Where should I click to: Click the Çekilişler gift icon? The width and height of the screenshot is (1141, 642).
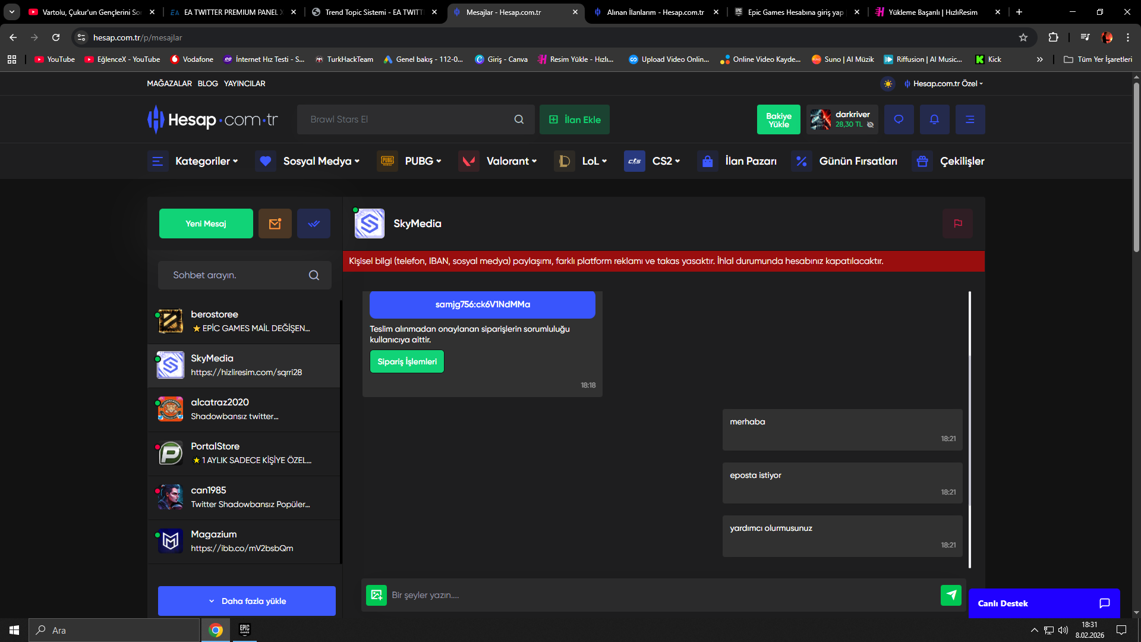click(922, 161)
